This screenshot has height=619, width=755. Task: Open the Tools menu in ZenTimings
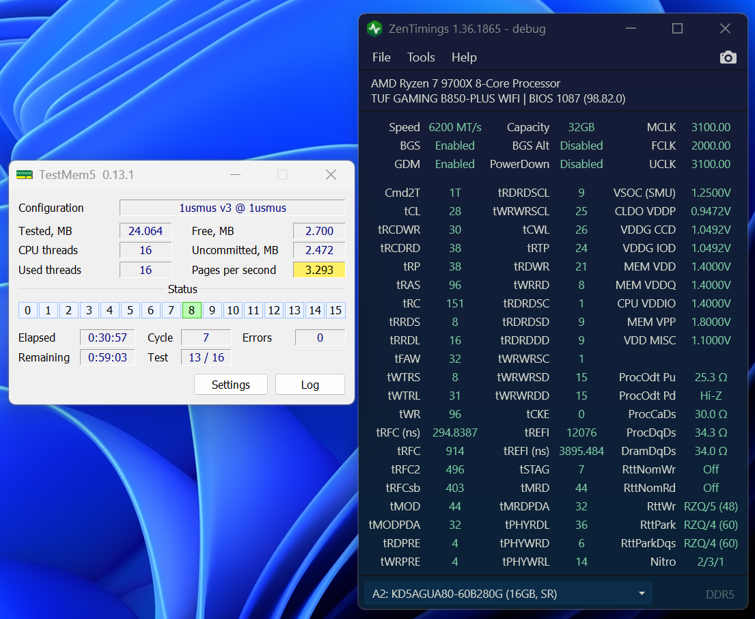pyautogui.click(x=421, y=57)
